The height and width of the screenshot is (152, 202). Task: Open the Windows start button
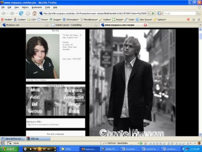coord(9,149)
